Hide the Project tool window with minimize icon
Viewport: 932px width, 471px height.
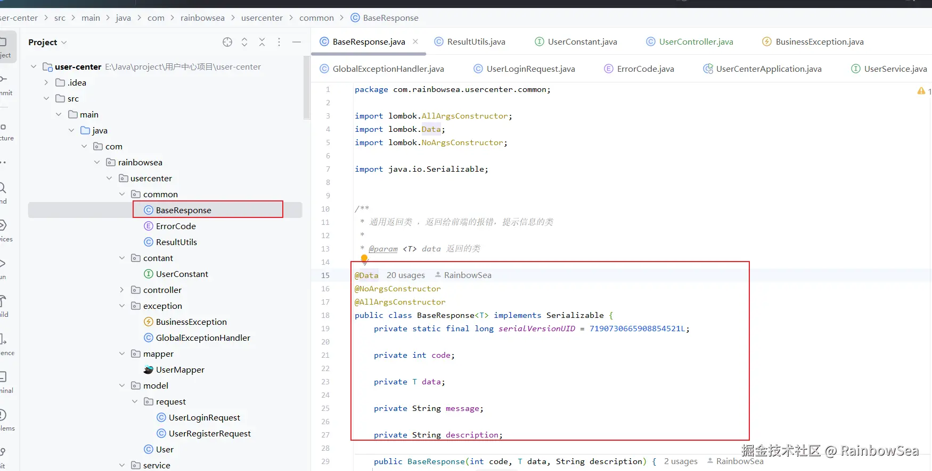[x=297, y=42]
